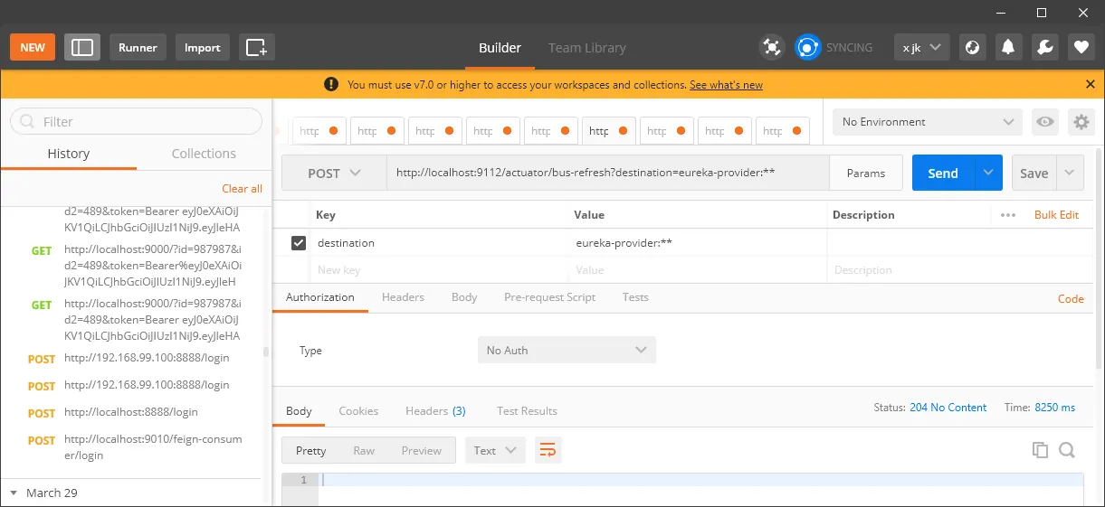Image resolution: width=1105 pixels, height=507 pixels.
Task: Toggle the sidebar layout icon
Action: pos(82,47)
